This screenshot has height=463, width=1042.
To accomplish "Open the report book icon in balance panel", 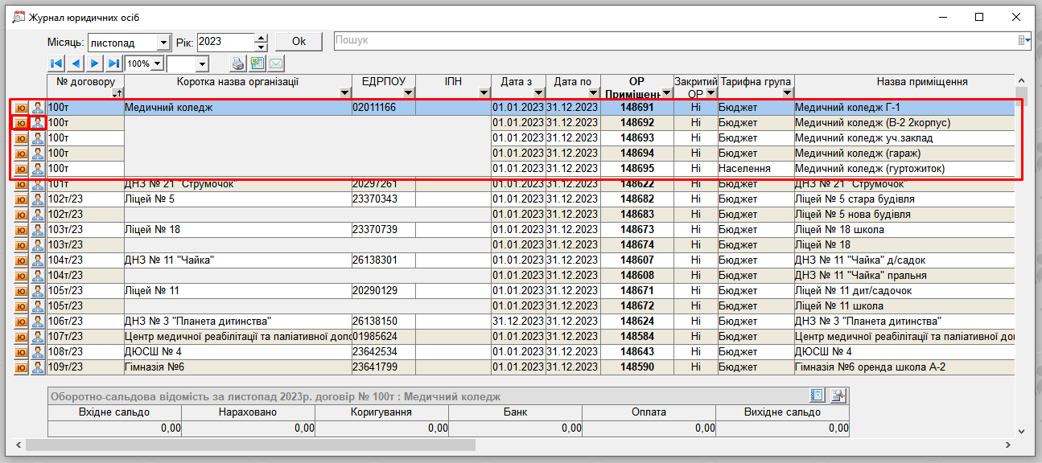I will pyautogui.click(x=818, y=395).
